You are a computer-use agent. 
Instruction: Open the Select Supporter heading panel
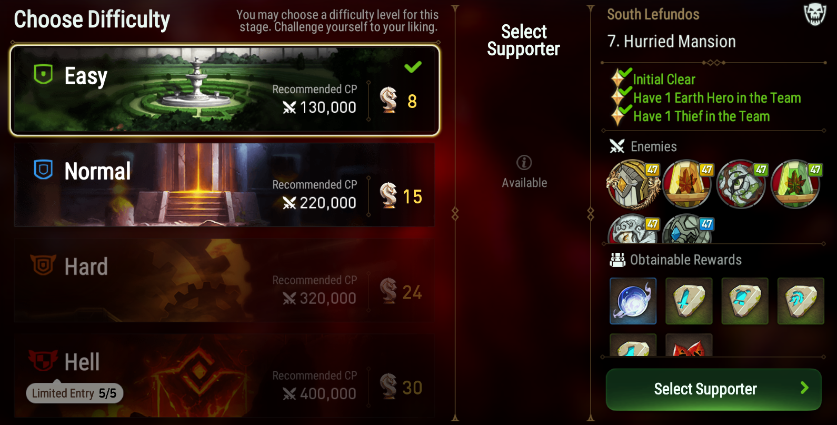click(x=523, y=40)
